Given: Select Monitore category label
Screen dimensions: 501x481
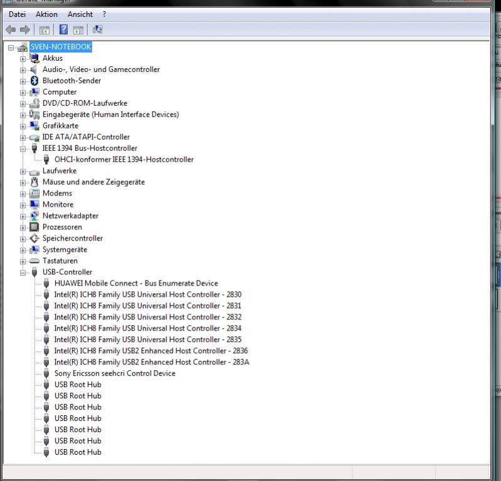Looking at the screenshot, I should pos(58,205).
